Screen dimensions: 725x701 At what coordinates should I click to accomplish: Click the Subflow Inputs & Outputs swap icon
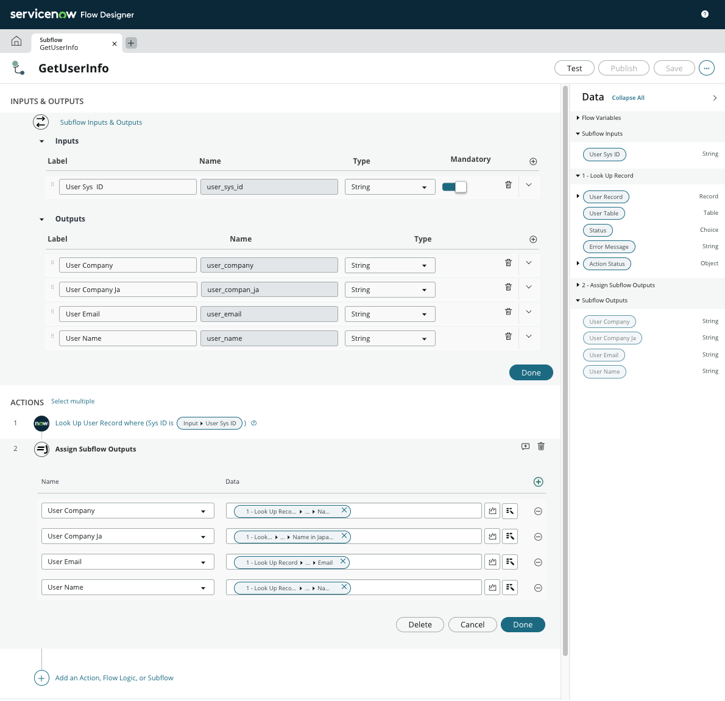pos(41,122)
